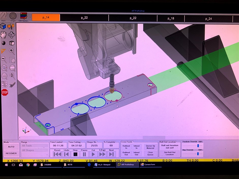Image resolution: width=239 pixels, height=179 pixels.
Task: Select the pan hand tool
Action: pyautogui.click(x=3, y=35)
